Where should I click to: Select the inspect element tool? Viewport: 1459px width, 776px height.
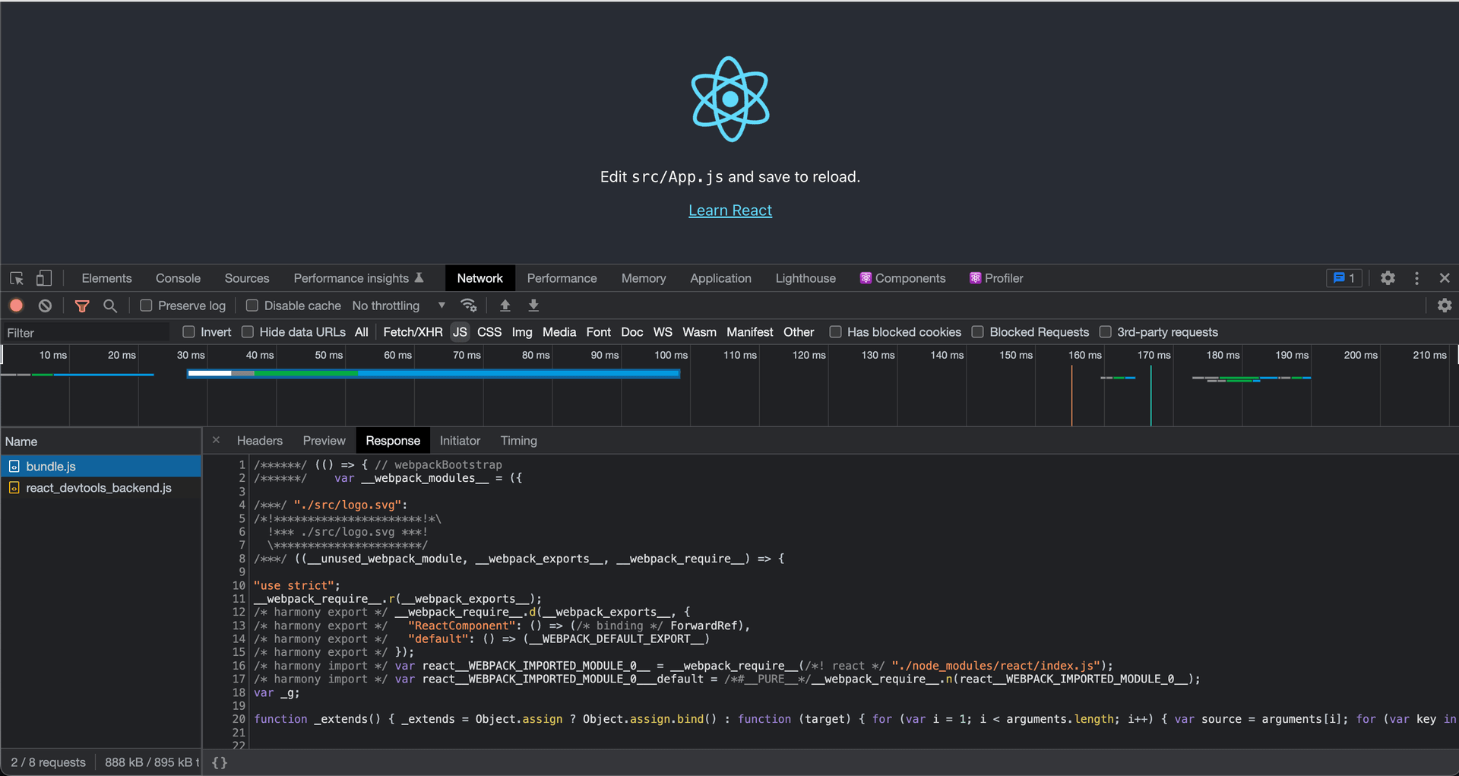tap(16, 278)
